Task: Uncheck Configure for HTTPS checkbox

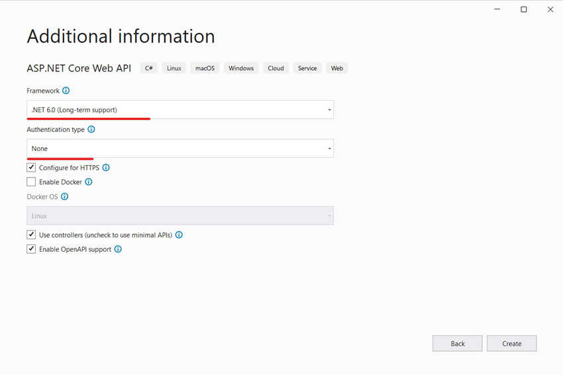Action: pyautogui.click(x=31, y=168)
